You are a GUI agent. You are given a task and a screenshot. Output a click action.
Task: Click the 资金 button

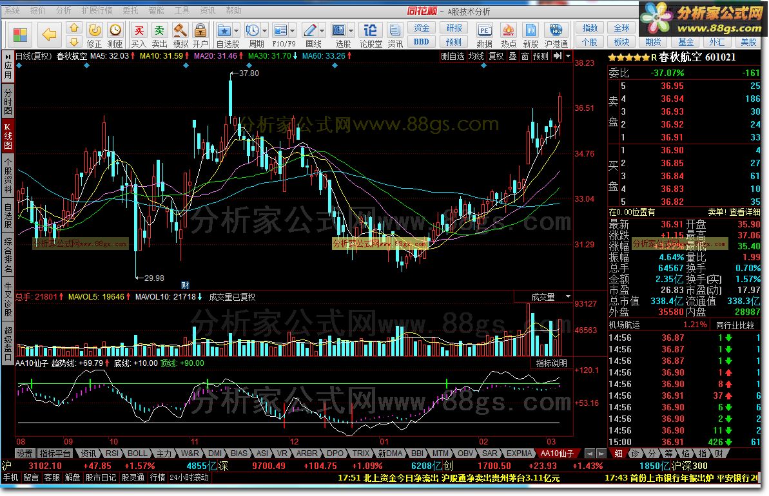422,28
